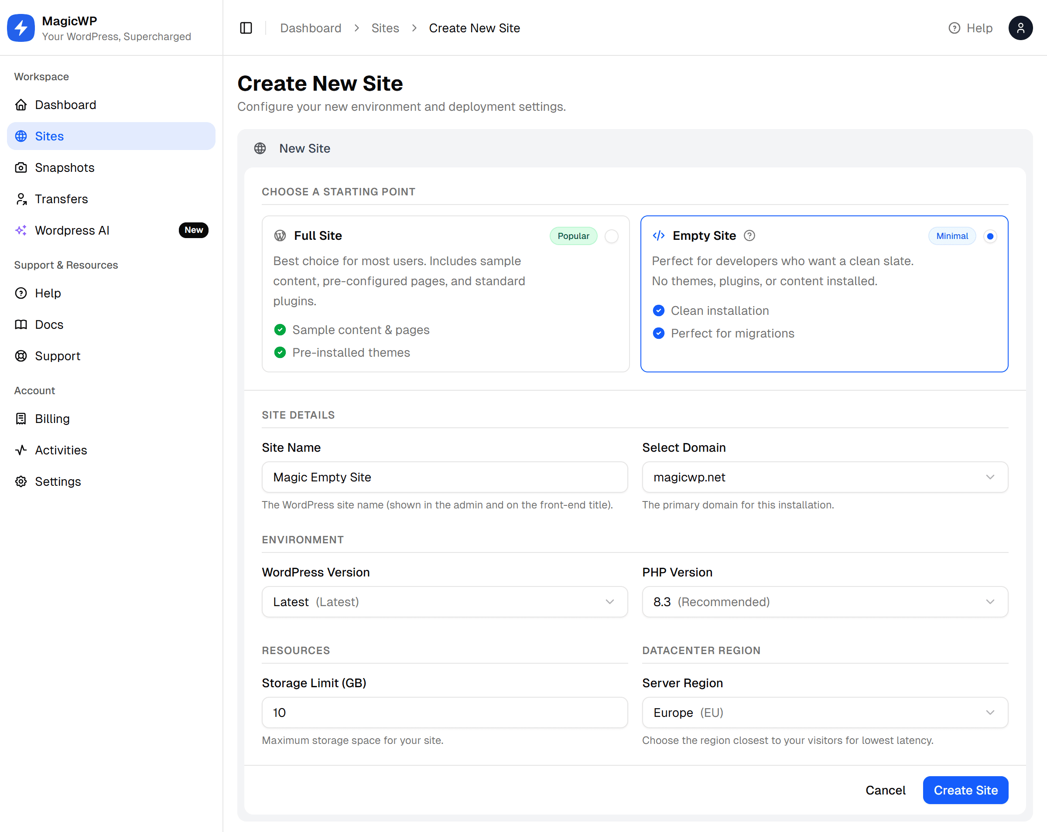Click the Create Site button

pyautogui.click(x=965, y=790)
